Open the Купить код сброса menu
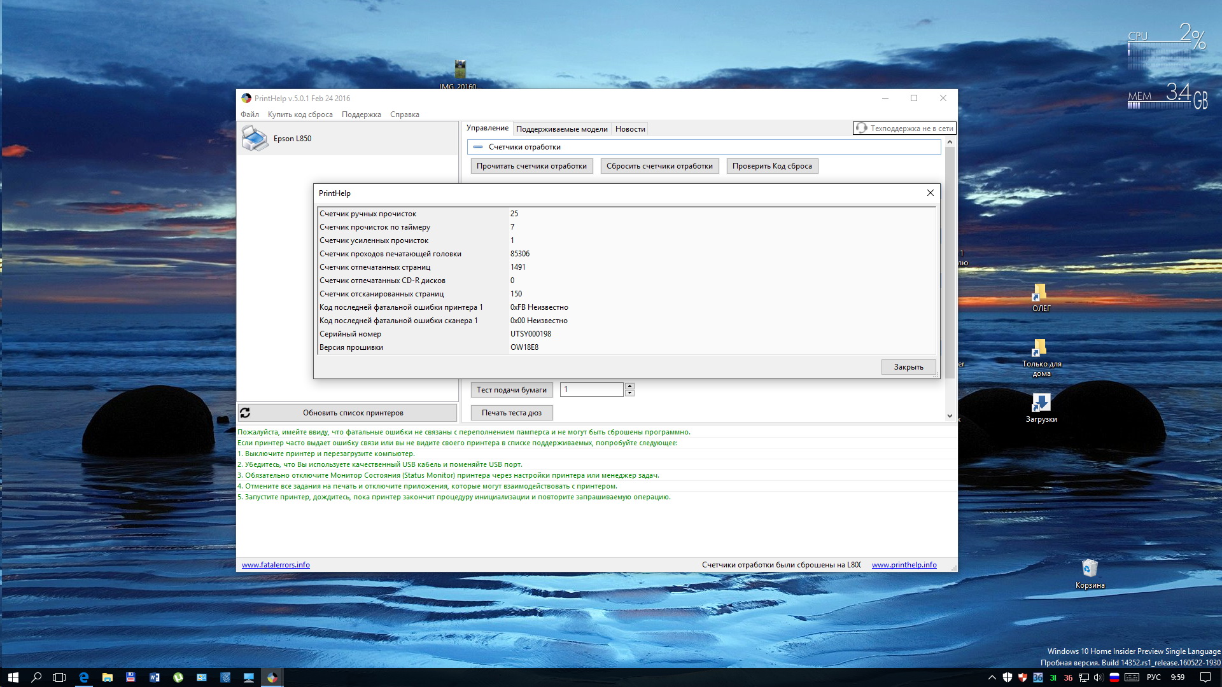The width and height of the screenshot is (1222, 687). pos(300,114)
